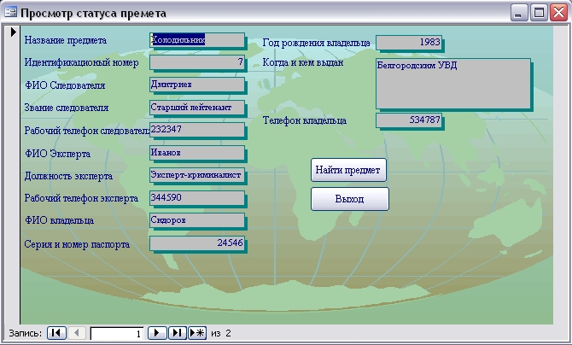572x345 pixels.
Task: Select the Звание следователя field Старший лейтенант
Action: coord(197,108)
